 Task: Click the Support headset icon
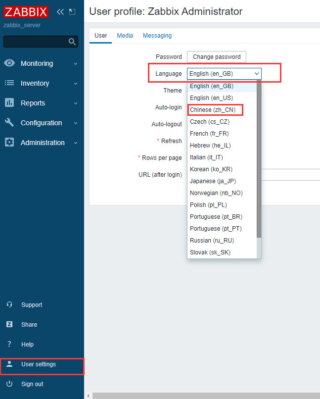coord(9,304)
